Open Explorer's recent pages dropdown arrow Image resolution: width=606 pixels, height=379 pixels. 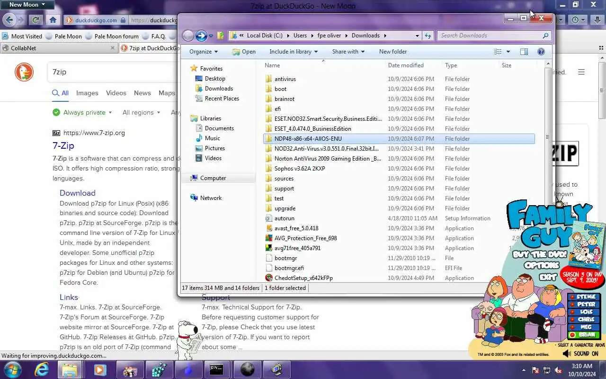pyautogui.click(x=211, y=36)
